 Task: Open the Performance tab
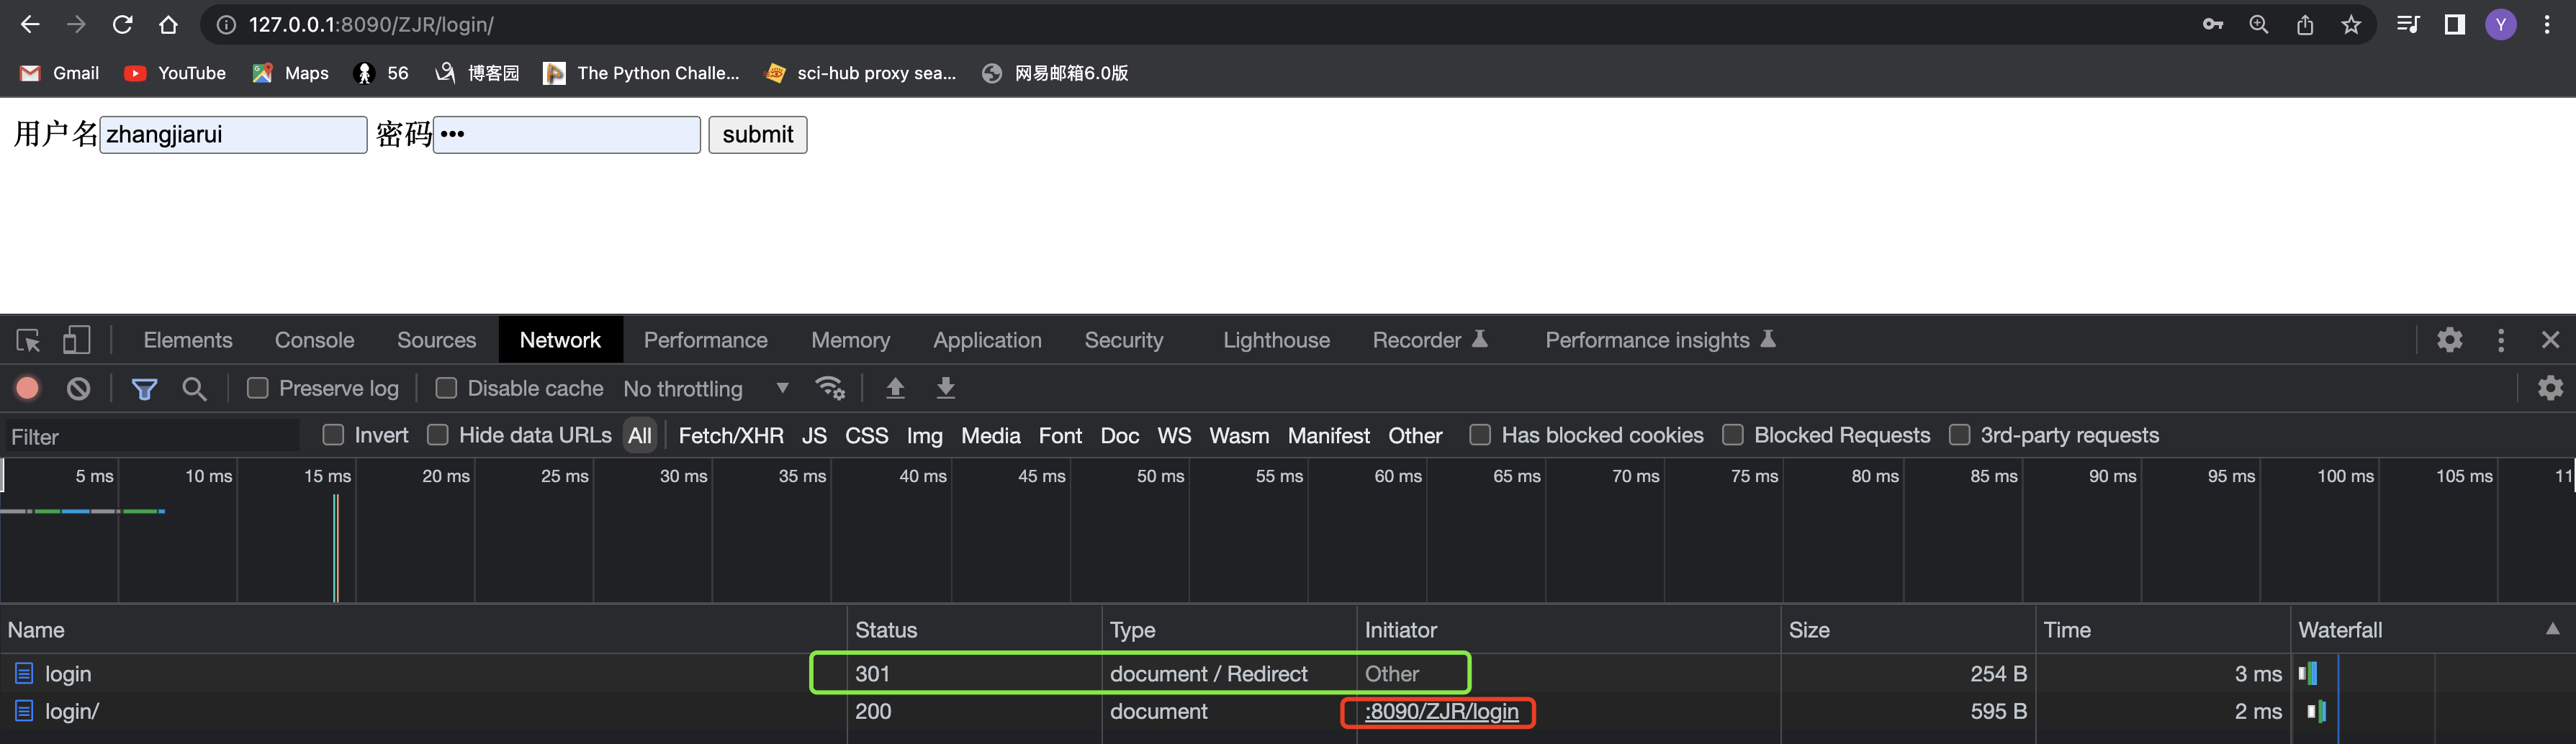tap(705, 340)
